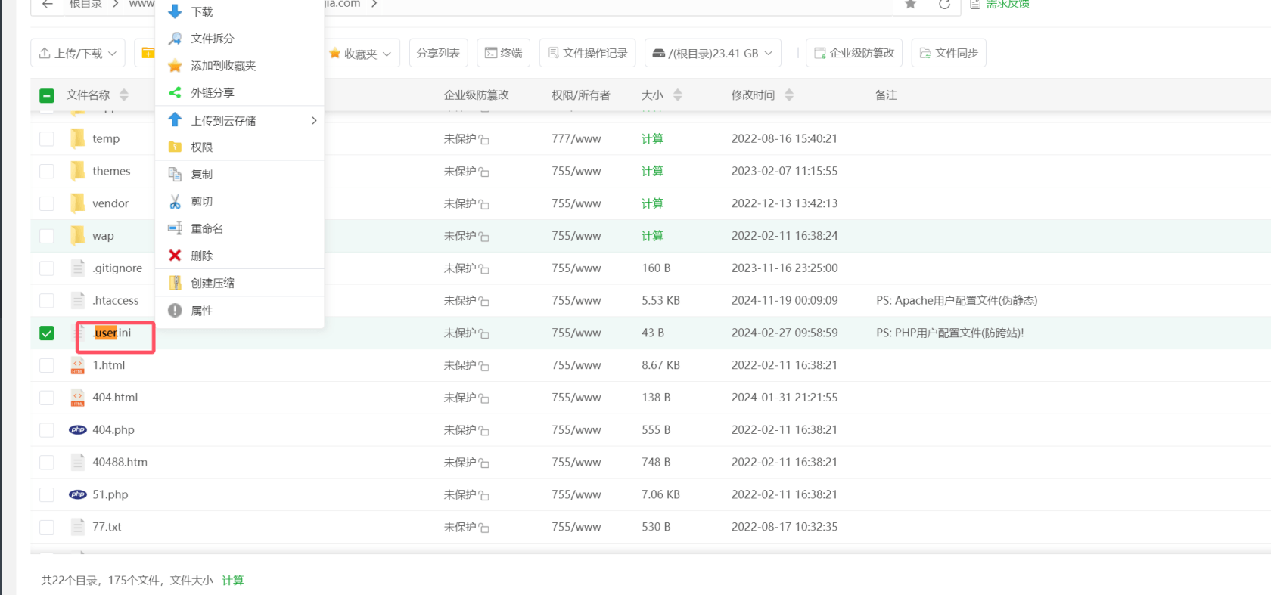Screen dimensions: 1271x595
Task: Click the lock icon in temp row
Action: [484, 140]
